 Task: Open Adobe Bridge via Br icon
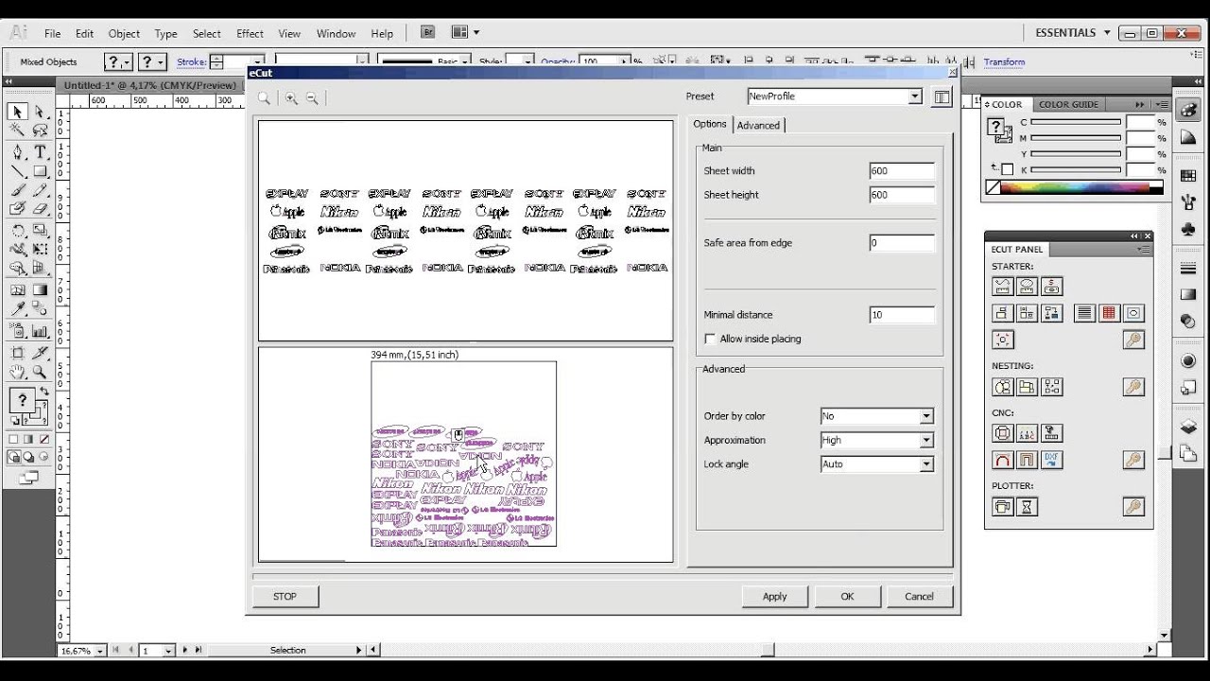click(x=428, y=32)
